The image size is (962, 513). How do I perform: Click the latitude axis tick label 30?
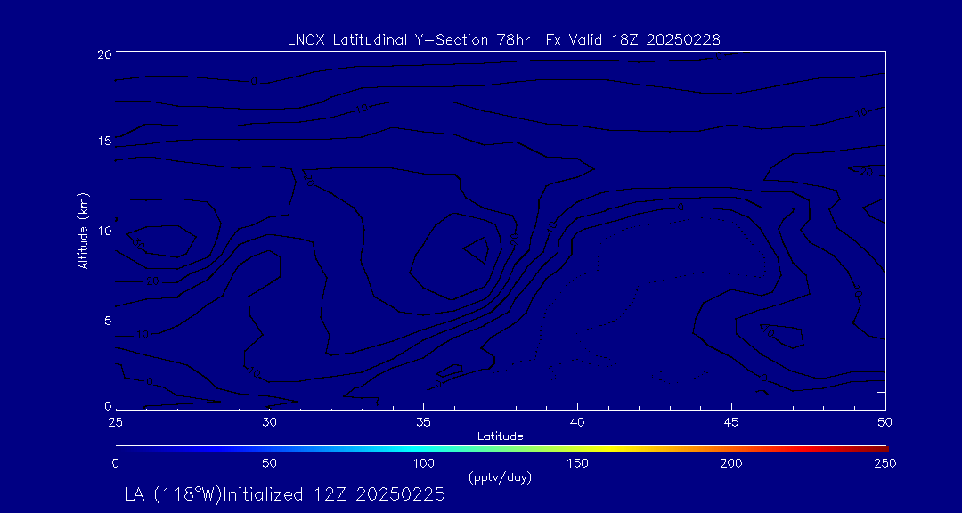(269, 421)
